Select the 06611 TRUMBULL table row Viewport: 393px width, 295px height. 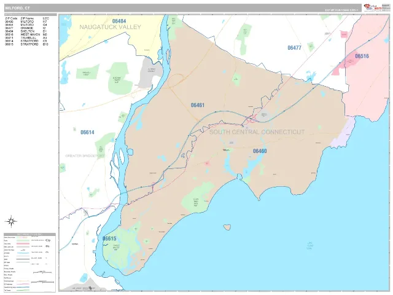tap(26, 38)
